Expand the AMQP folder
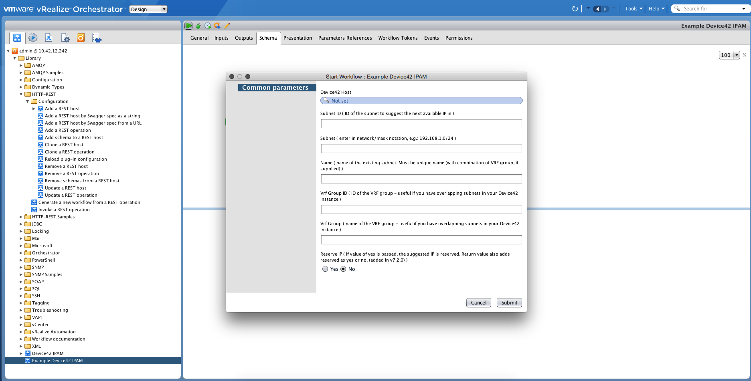Screen dimensions: 751x381 (x=21, y=65)
